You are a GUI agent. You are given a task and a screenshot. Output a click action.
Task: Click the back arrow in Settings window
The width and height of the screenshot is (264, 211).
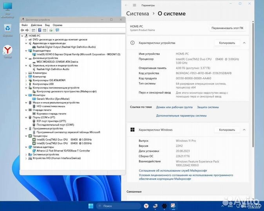coord(126,5)
